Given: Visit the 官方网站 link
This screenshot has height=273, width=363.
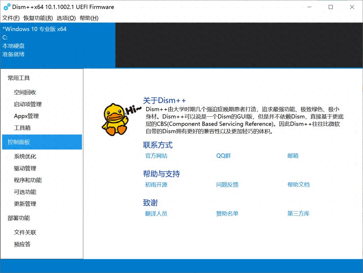Looking at the screenshot, I should point(156,156).
